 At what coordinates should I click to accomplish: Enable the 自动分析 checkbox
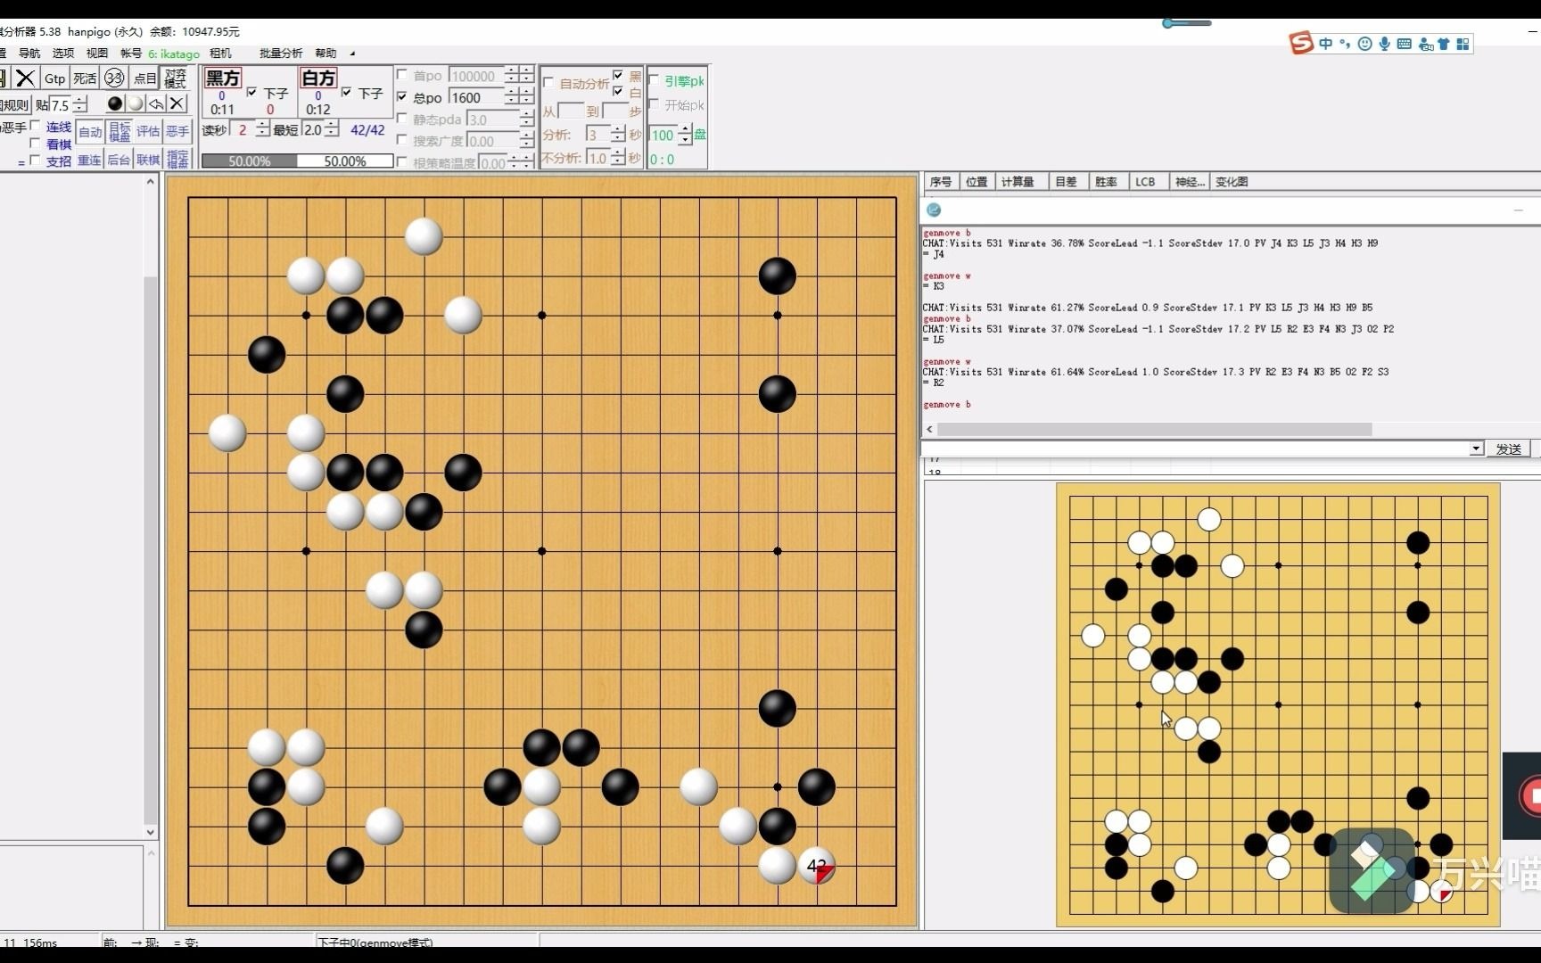pos(549,83)
